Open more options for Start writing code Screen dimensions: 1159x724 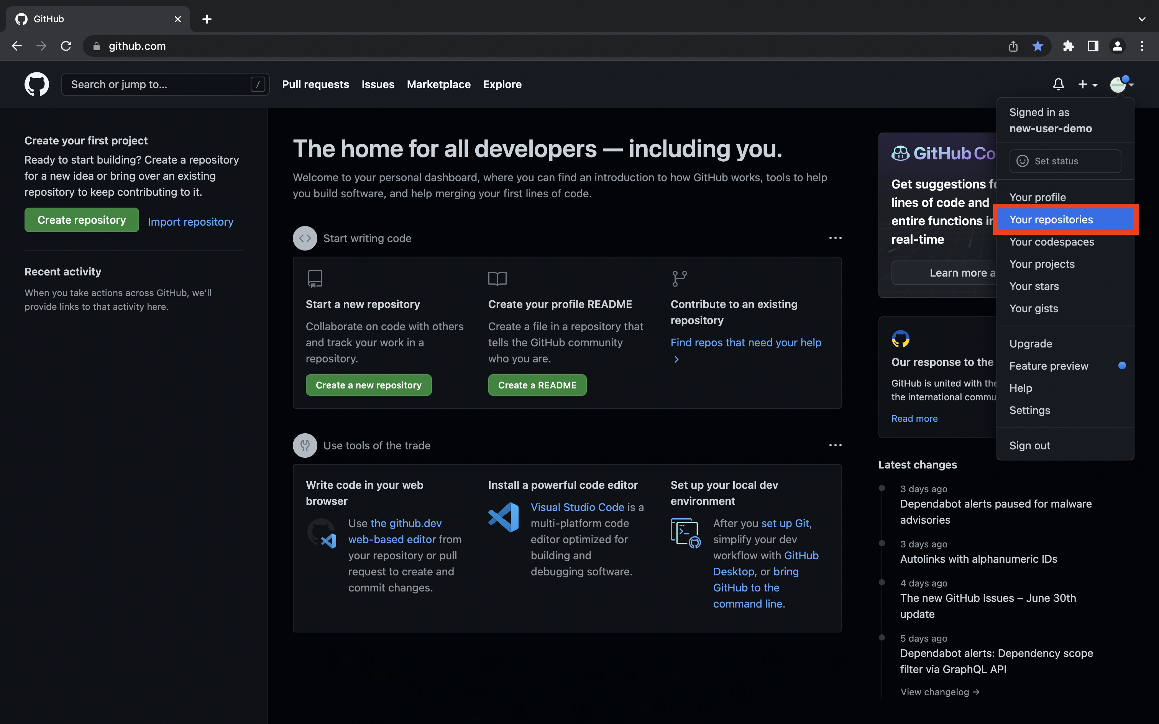coord(835,238)
